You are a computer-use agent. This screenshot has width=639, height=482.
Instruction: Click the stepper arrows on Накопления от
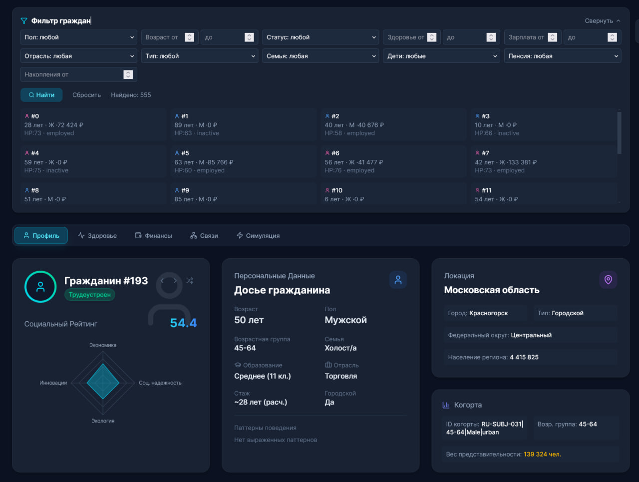[128, 74]
